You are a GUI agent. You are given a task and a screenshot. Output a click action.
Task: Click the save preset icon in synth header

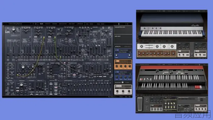tap(36, 24)
